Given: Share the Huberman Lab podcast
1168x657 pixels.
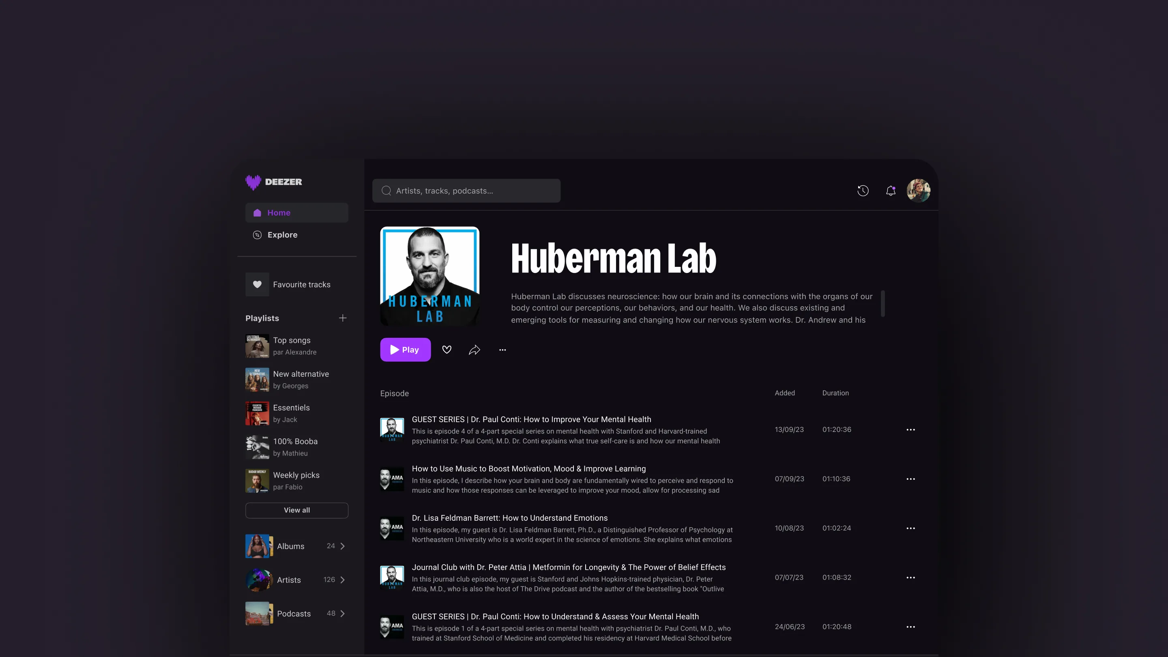Looking at the screenshot, I should [x=474, y=350].
